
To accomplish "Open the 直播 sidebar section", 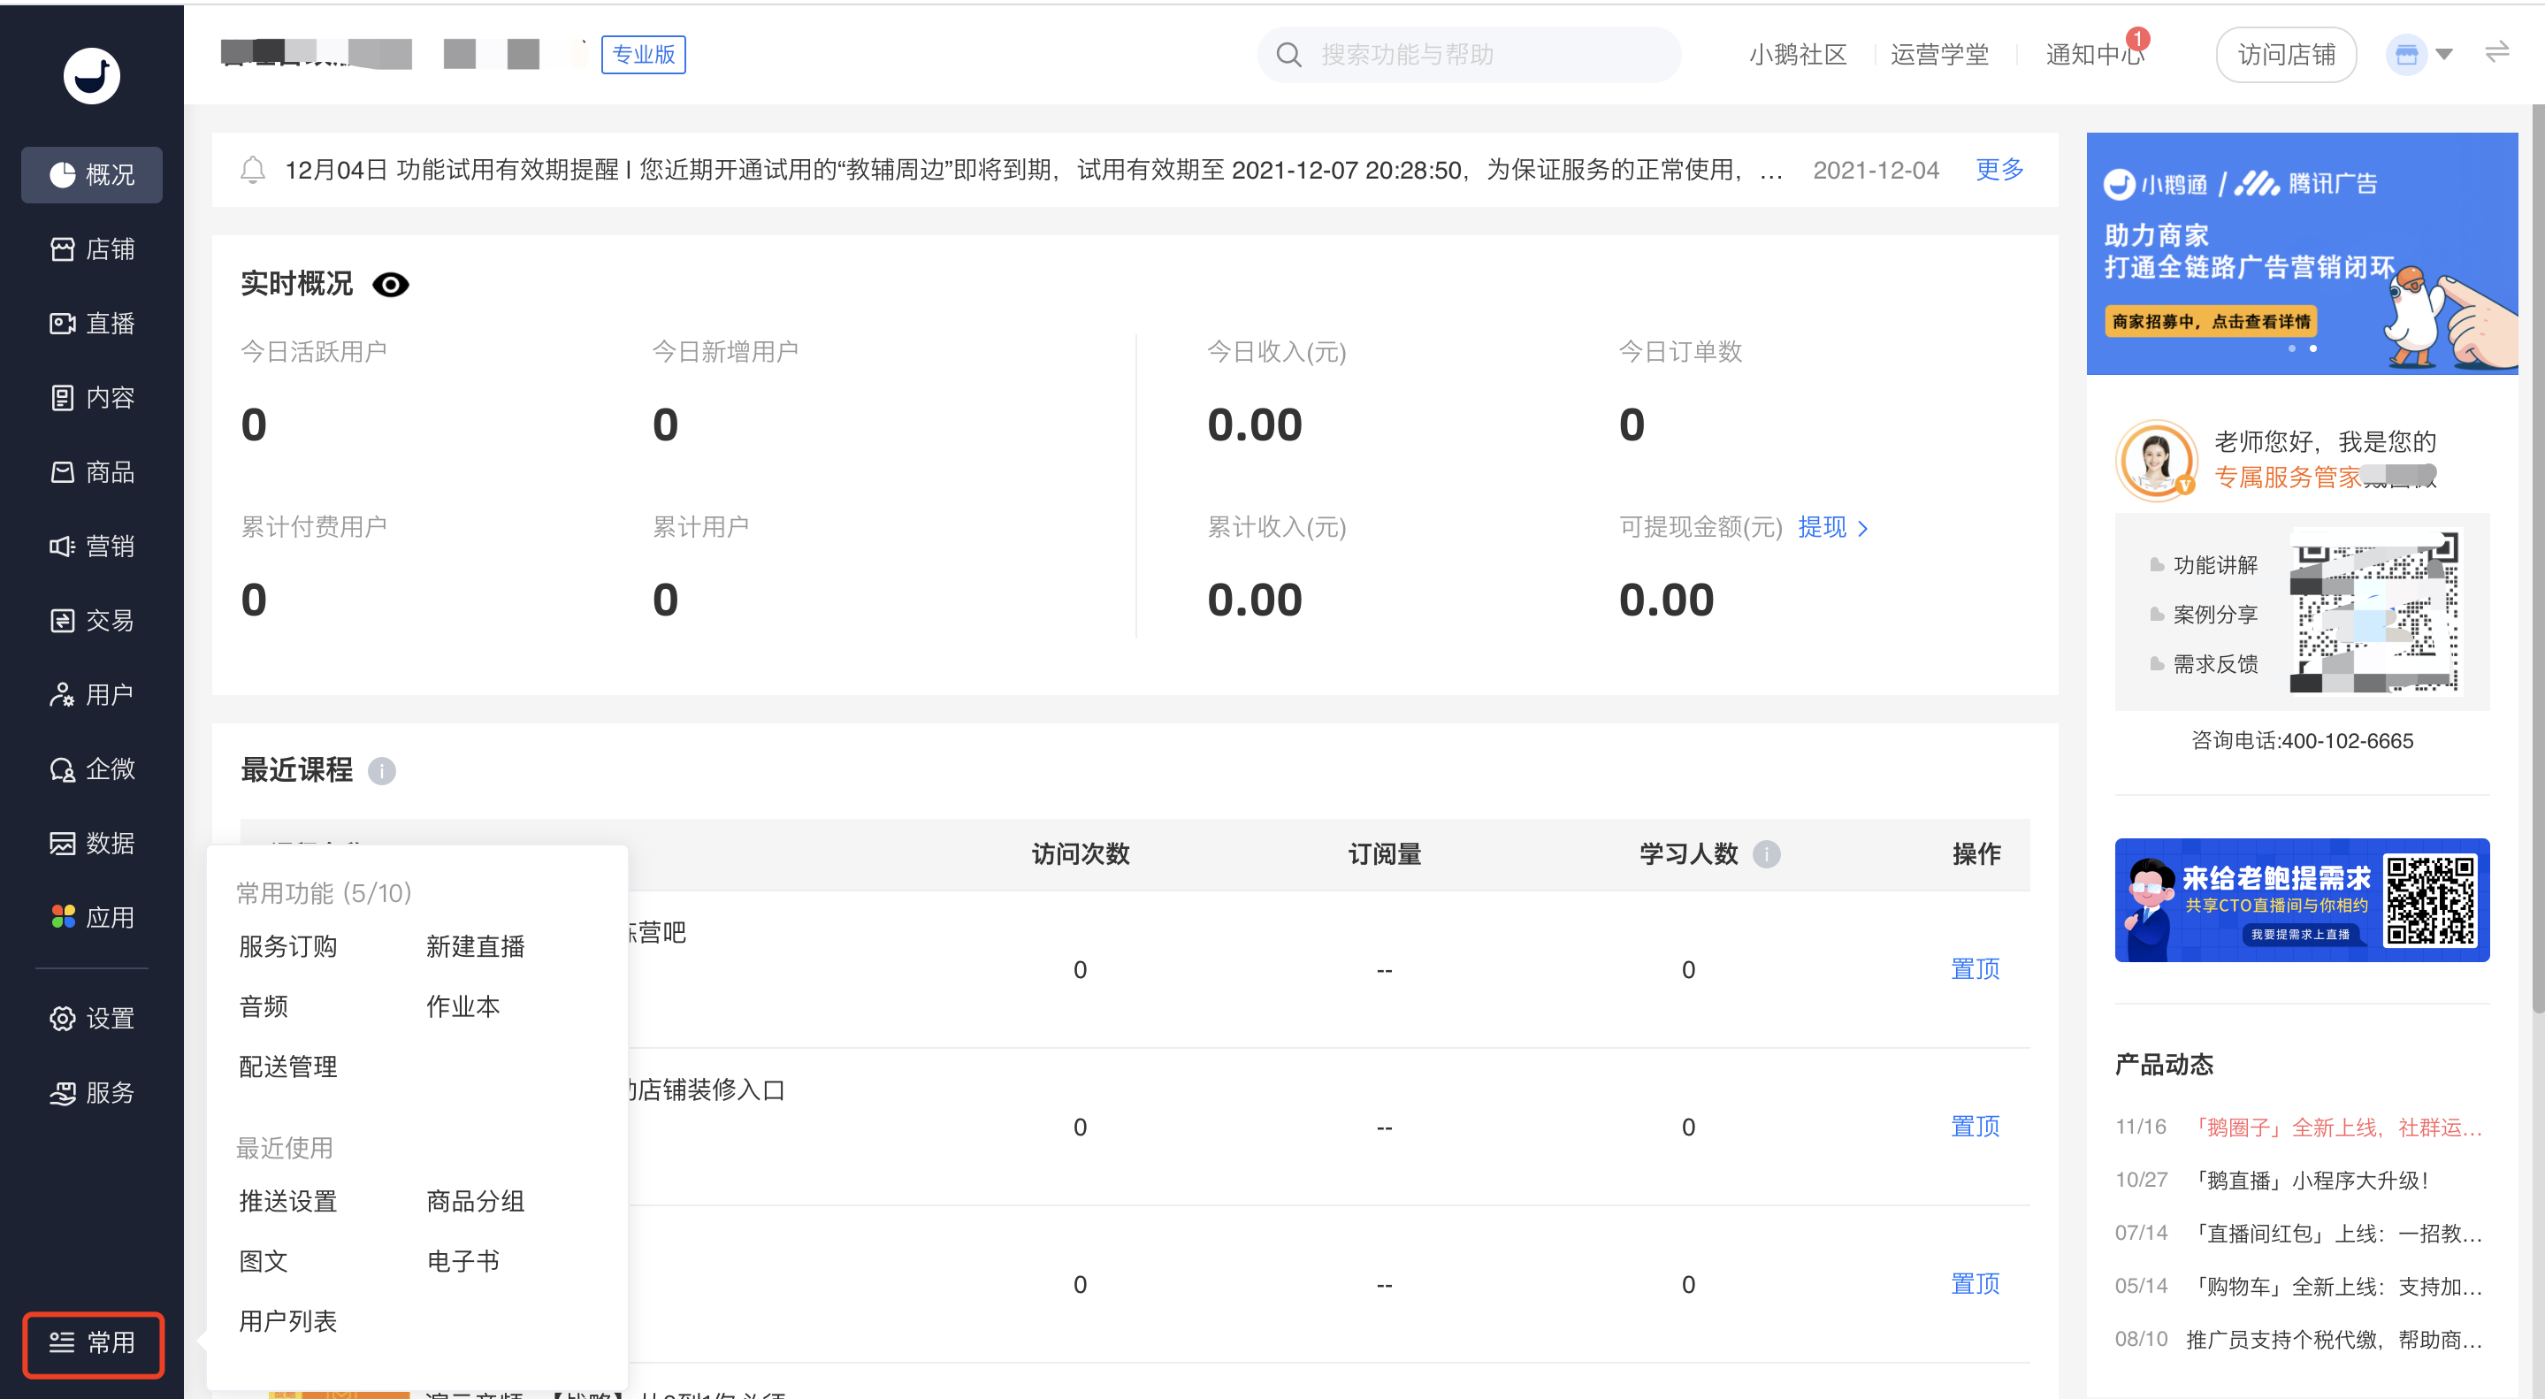I will [92, 323].
